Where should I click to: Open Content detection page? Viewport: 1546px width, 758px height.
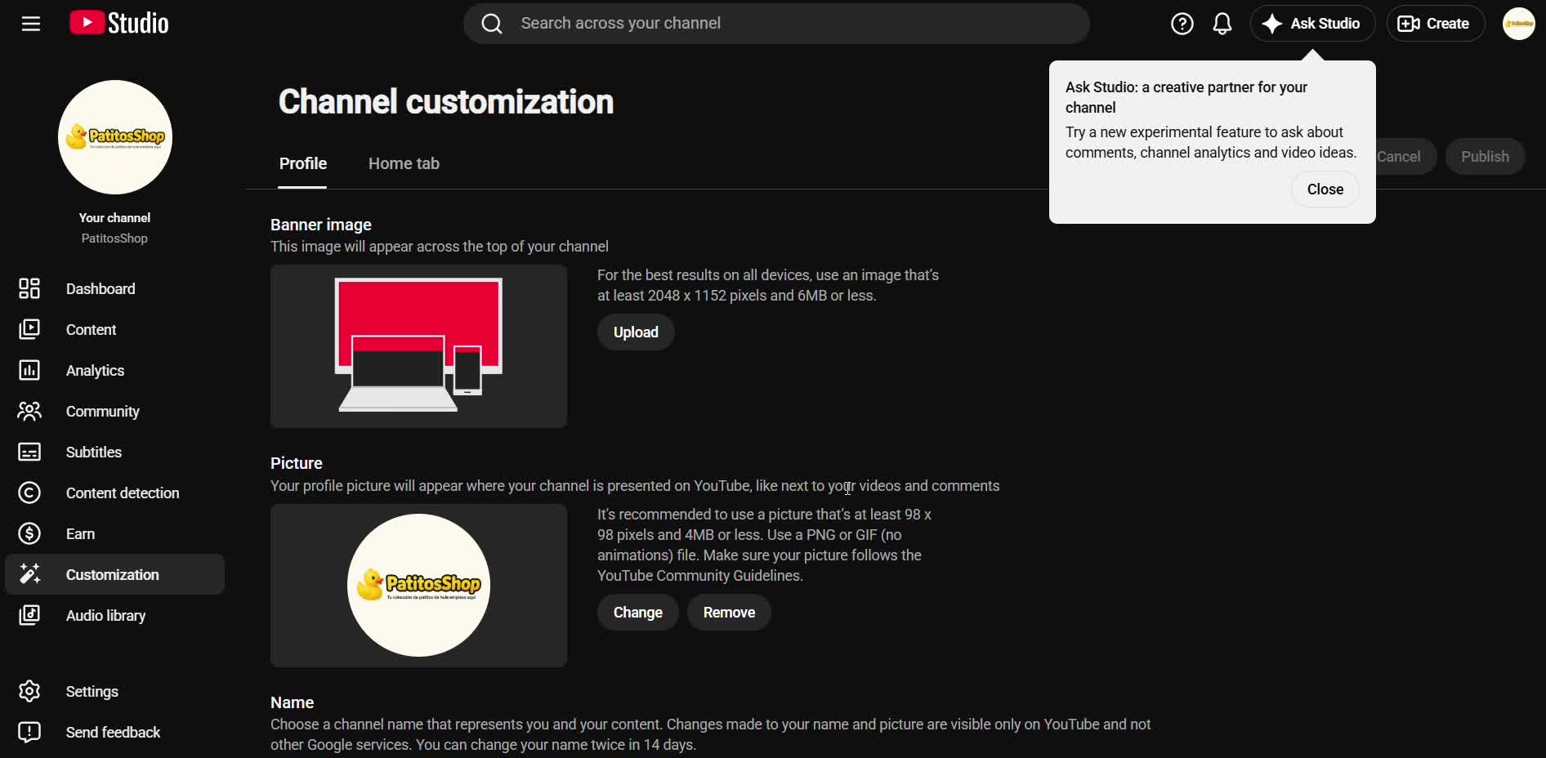[114, 493]
